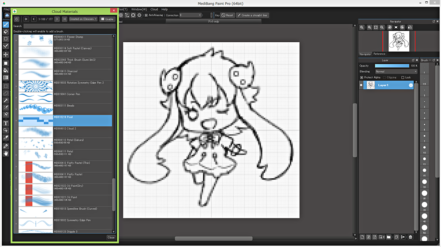Click the Usable filter button
Image resolution: width=441 pixels, height=247 pixels.
point(107,19)
